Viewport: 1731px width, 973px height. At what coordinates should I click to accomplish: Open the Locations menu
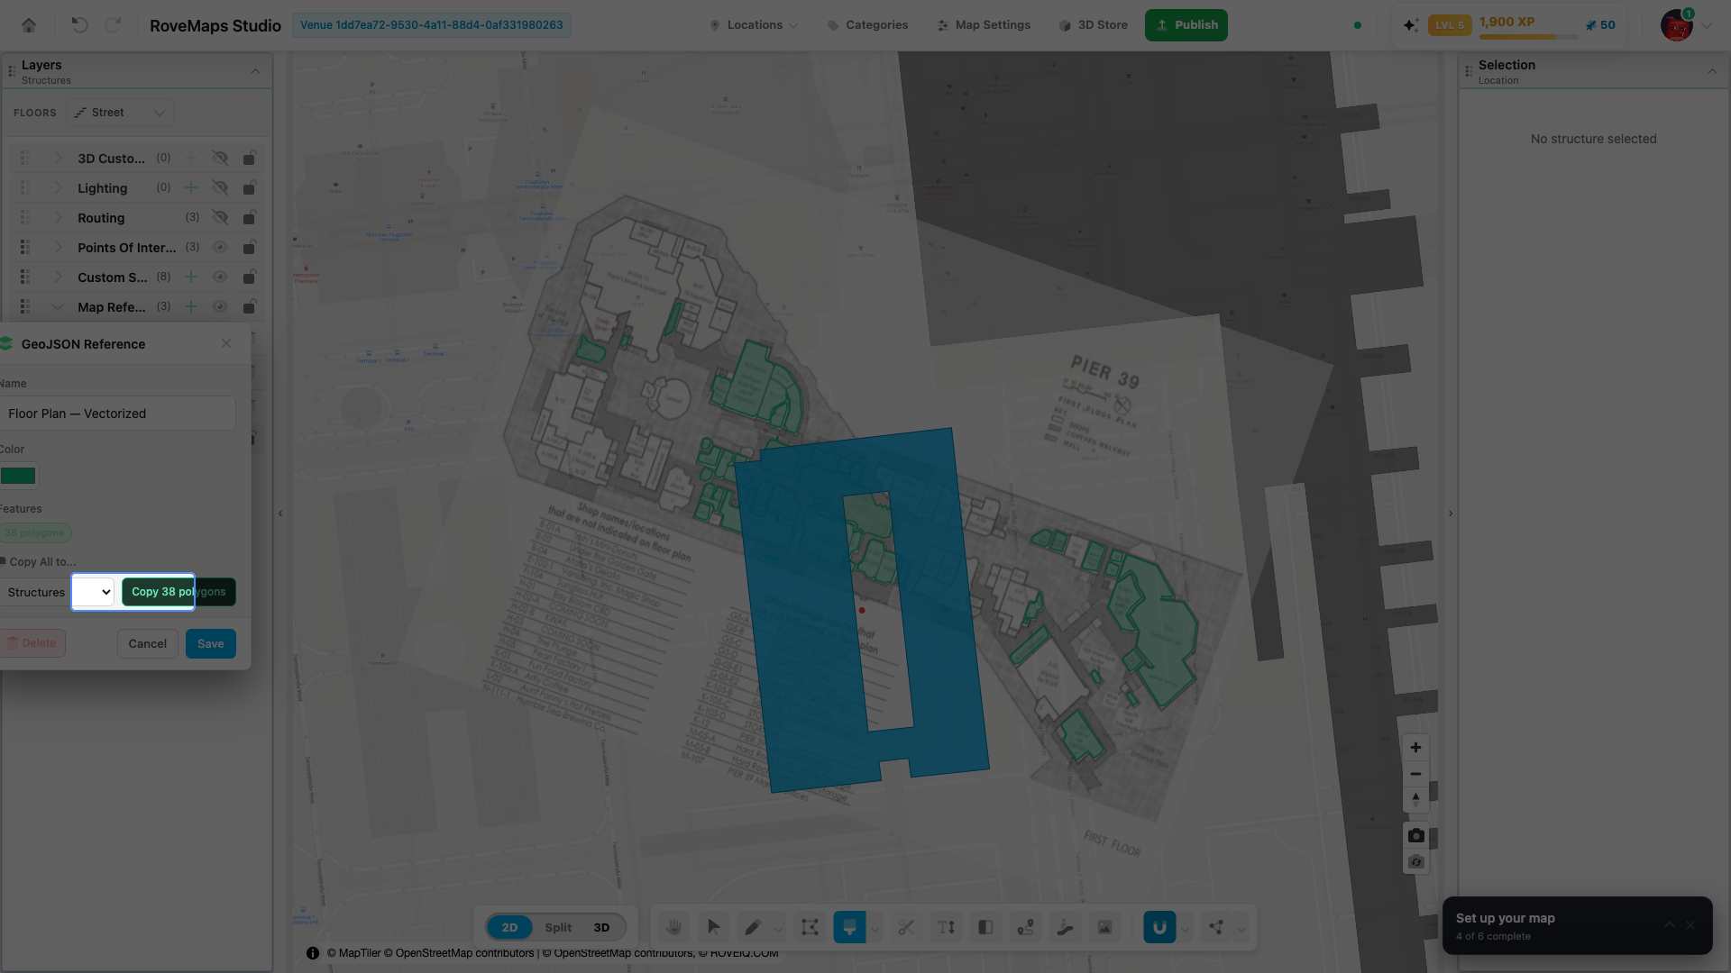tap(754, 25)
